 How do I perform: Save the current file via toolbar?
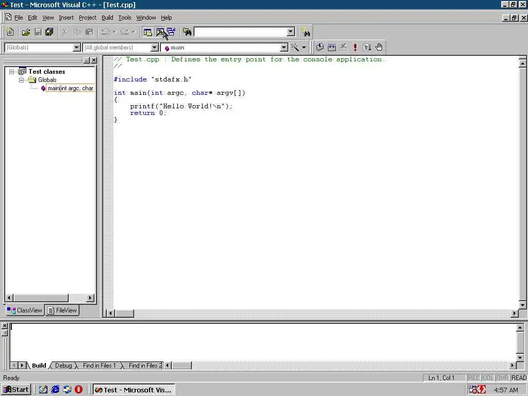[x=38, y=32]
